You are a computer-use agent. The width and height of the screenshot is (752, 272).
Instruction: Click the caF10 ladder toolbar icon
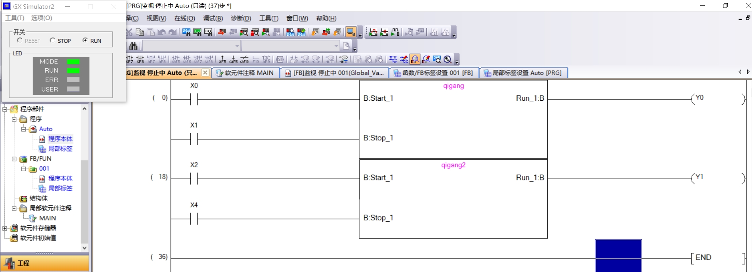[244, 59]
